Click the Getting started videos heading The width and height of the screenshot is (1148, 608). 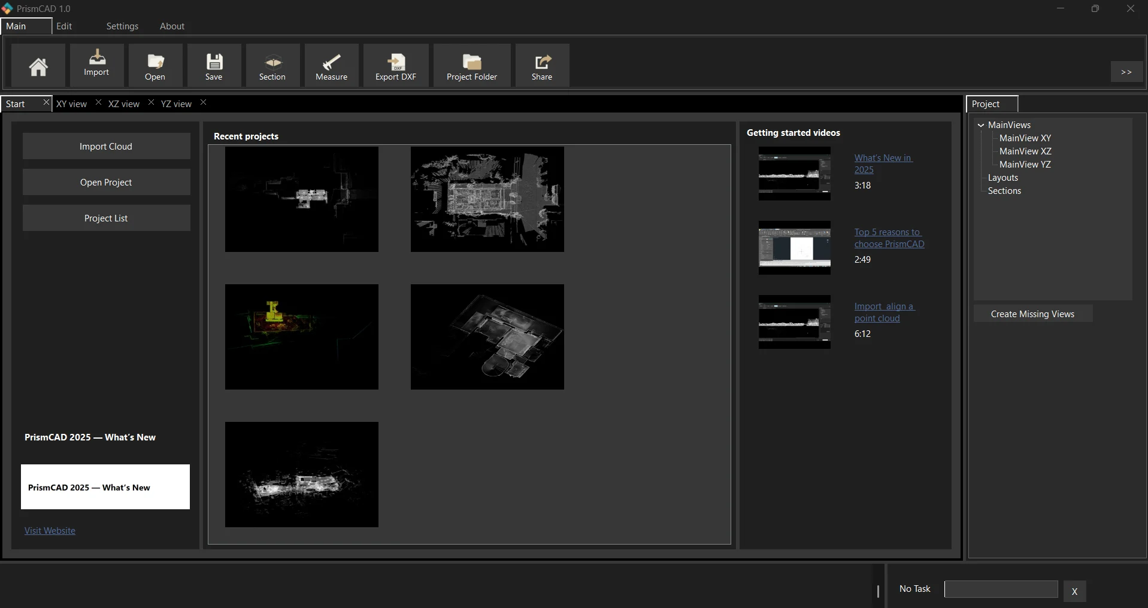click(x=793, y=133)
